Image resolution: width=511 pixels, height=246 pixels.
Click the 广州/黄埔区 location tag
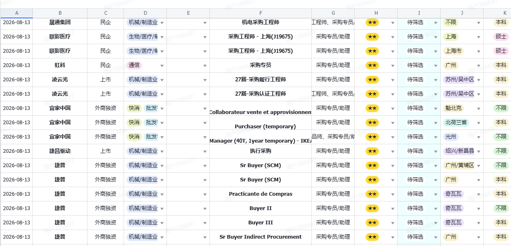coord(459,165)
